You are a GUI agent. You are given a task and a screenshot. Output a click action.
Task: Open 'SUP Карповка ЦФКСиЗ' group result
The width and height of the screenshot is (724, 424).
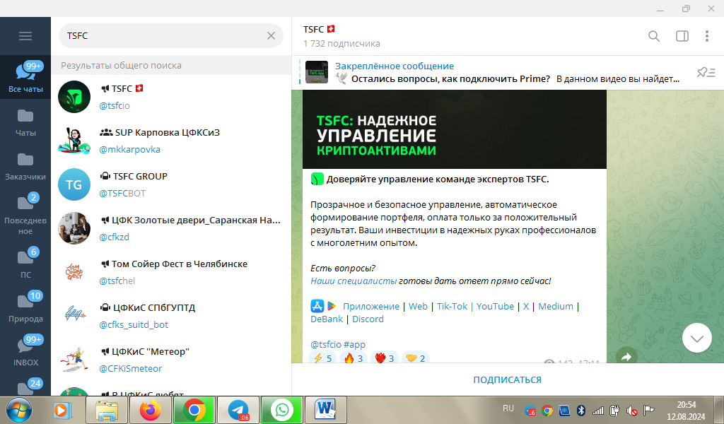171,141
